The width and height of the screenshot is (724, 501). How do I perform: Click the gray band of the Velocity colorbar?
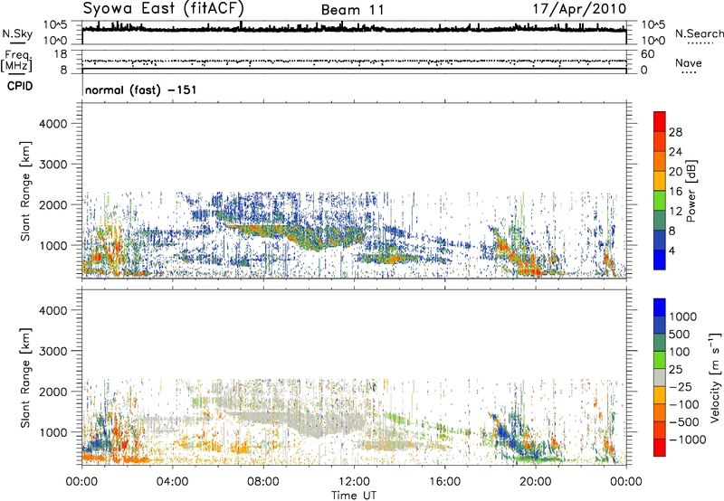pyautogui.click(x=660, y=377)
